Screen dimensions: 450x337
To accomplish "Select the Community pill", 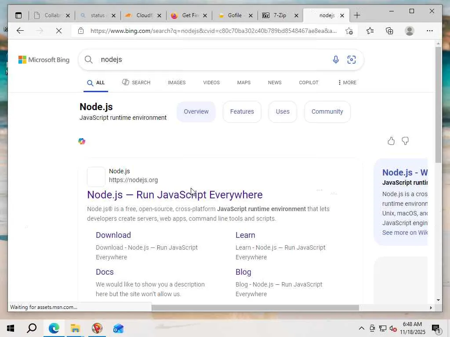I will point(327,112).
